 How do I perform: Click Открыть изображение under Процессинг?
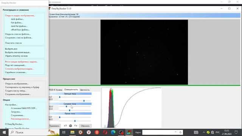coord(17,84)
